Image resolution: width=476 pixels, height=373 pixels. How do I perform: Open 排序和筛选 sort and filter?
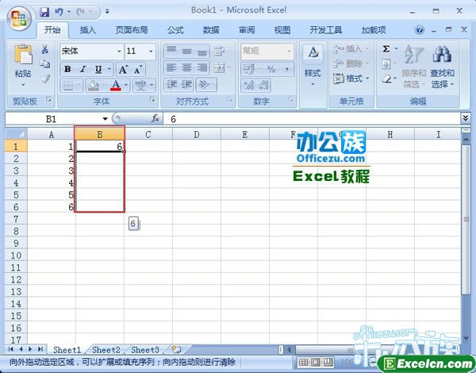413,66
